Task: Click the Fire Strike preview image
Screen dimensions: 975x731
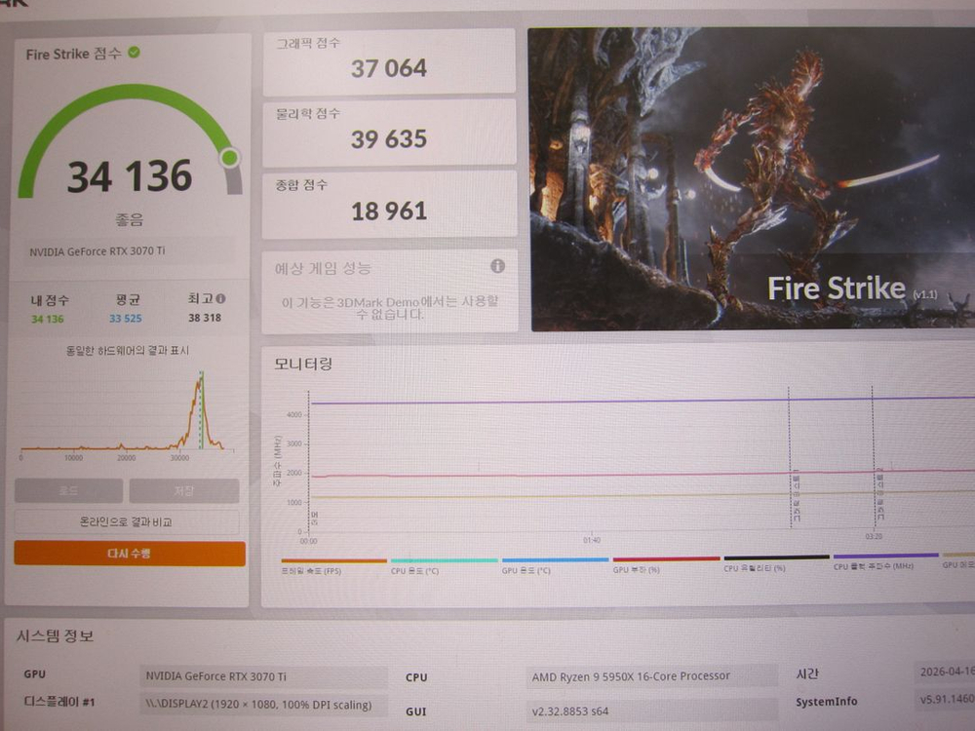Action: [x=751, y=180]
